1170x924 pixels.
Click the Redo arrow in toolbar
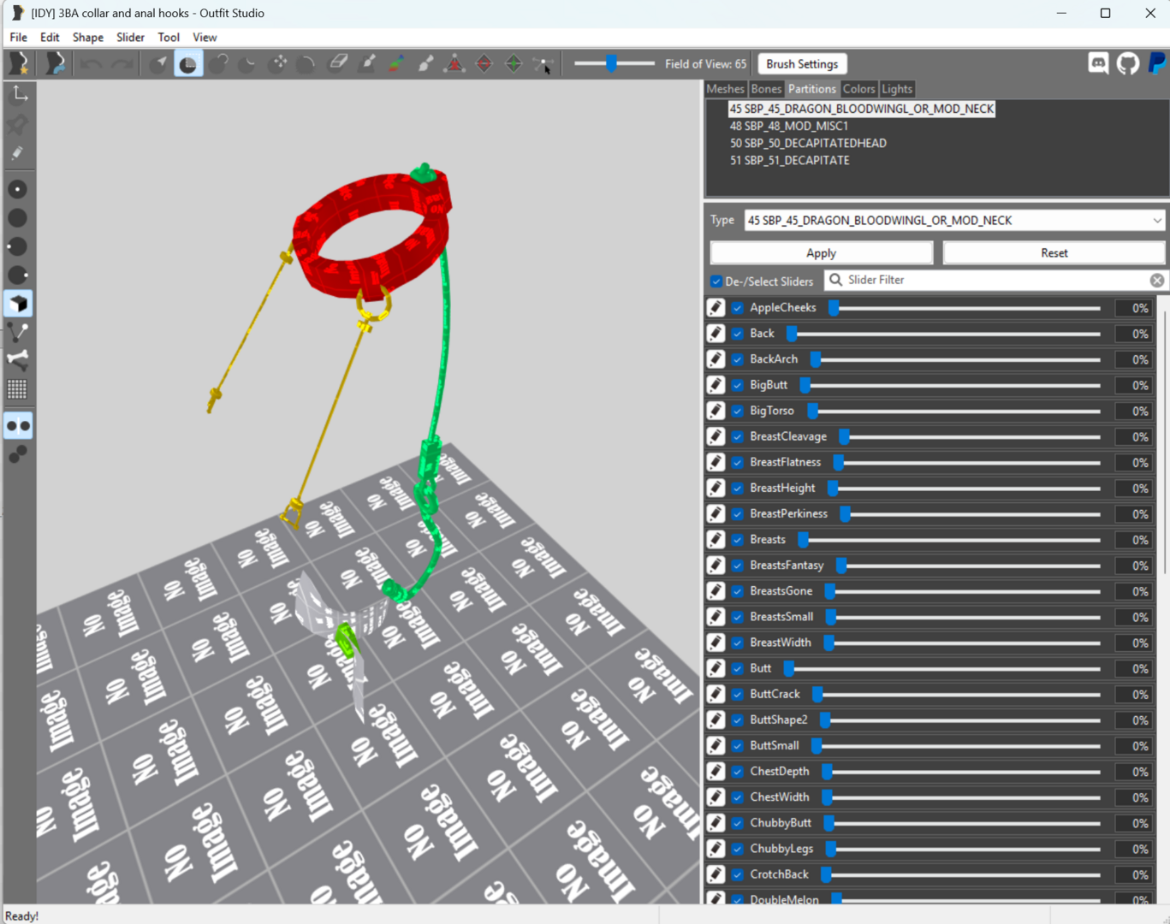click(x=122, y=64)
